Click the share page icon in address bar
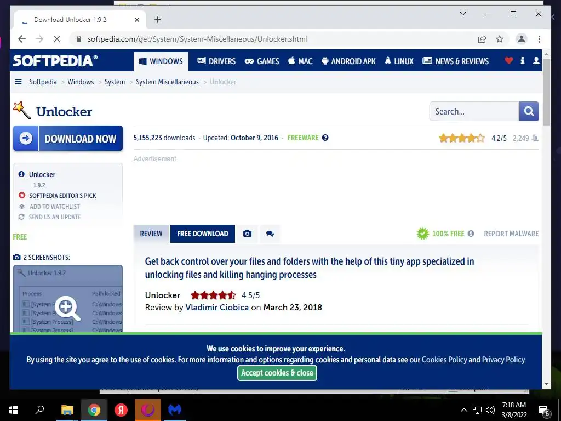561x421 pixels. point(482,39)
